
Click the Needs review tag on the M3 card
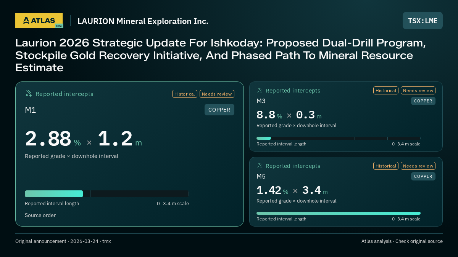[418, 91]
